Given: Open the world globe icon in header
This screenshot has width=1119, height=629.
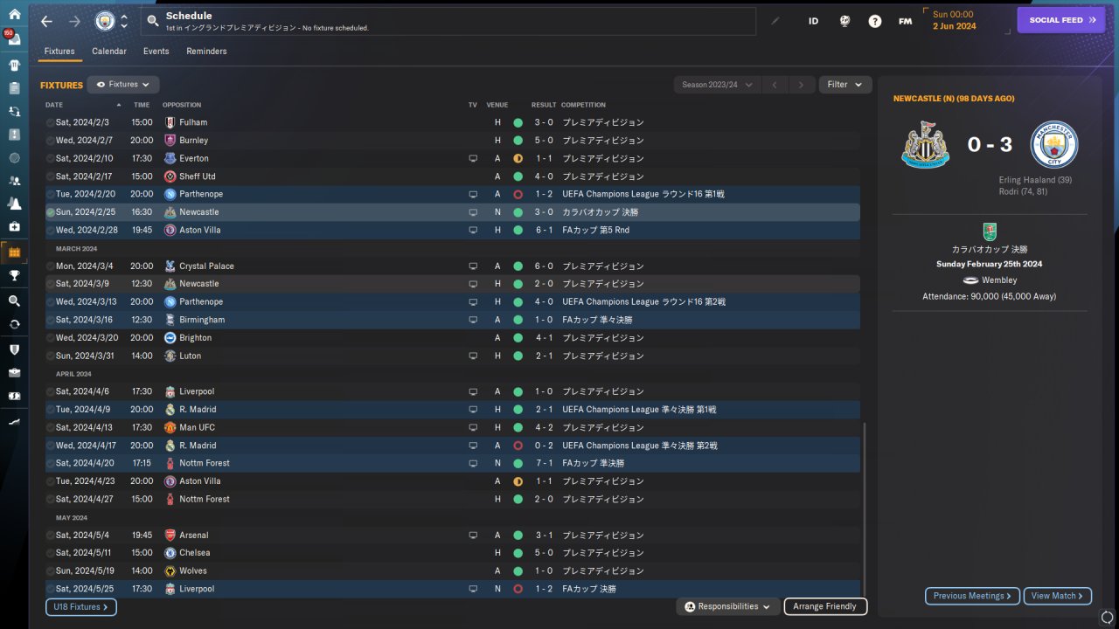Looking at the screenshot, I should pos(844,21).
